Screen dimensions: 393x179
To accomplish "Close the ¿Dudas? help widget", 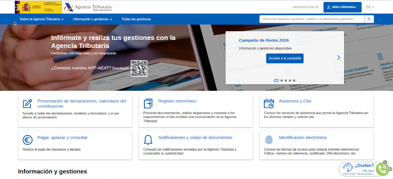I will coord(385,162).
